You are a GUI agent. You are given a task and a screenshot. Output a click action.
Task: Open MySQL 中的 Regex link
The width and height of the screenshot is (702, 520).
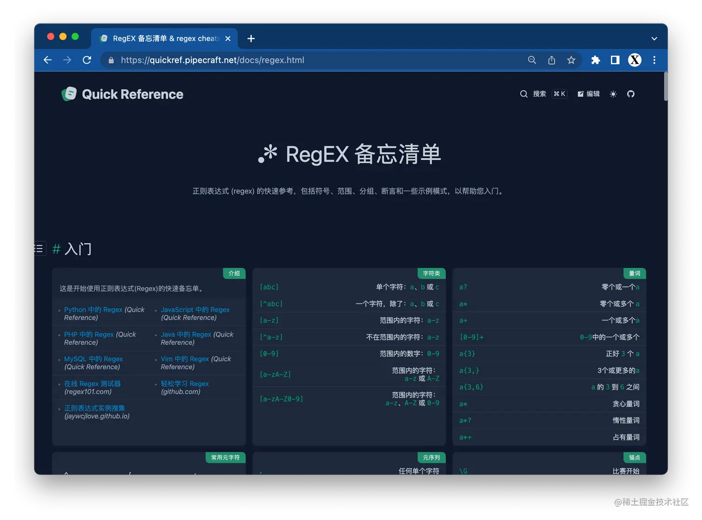coord(93,359)
